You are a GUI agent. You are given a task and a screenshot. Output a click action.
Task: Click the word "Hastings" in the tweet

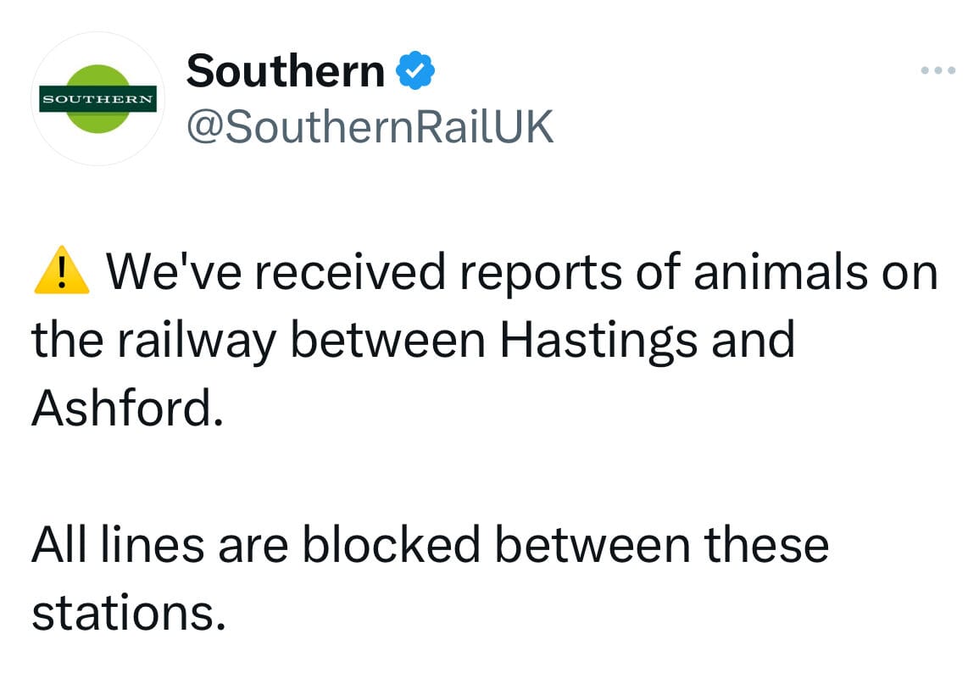(596, 341)
